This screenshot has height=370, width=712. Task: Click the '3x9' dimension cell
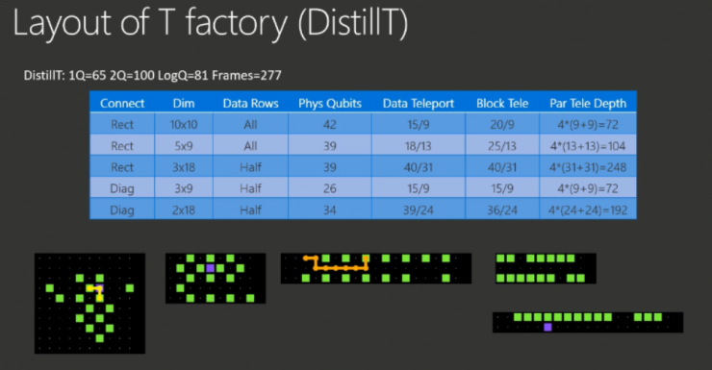pos(184,188)
